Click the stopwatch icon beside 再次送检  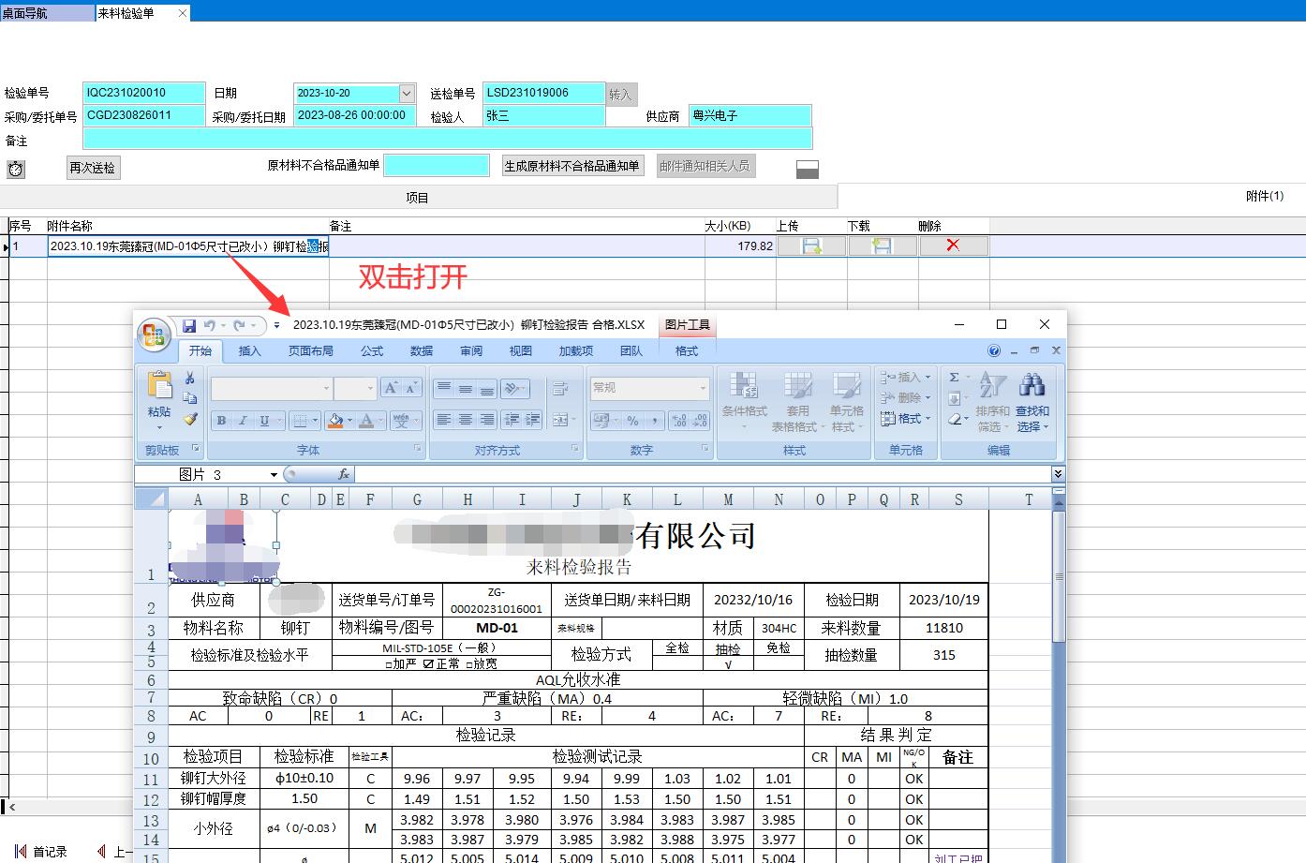click(x=16, y=169)
